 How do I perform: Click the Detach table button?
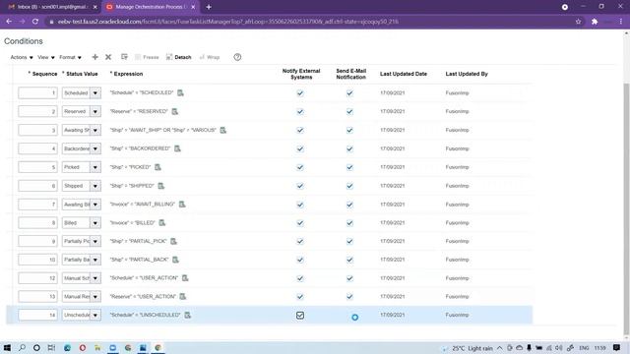tap(179, 57)
